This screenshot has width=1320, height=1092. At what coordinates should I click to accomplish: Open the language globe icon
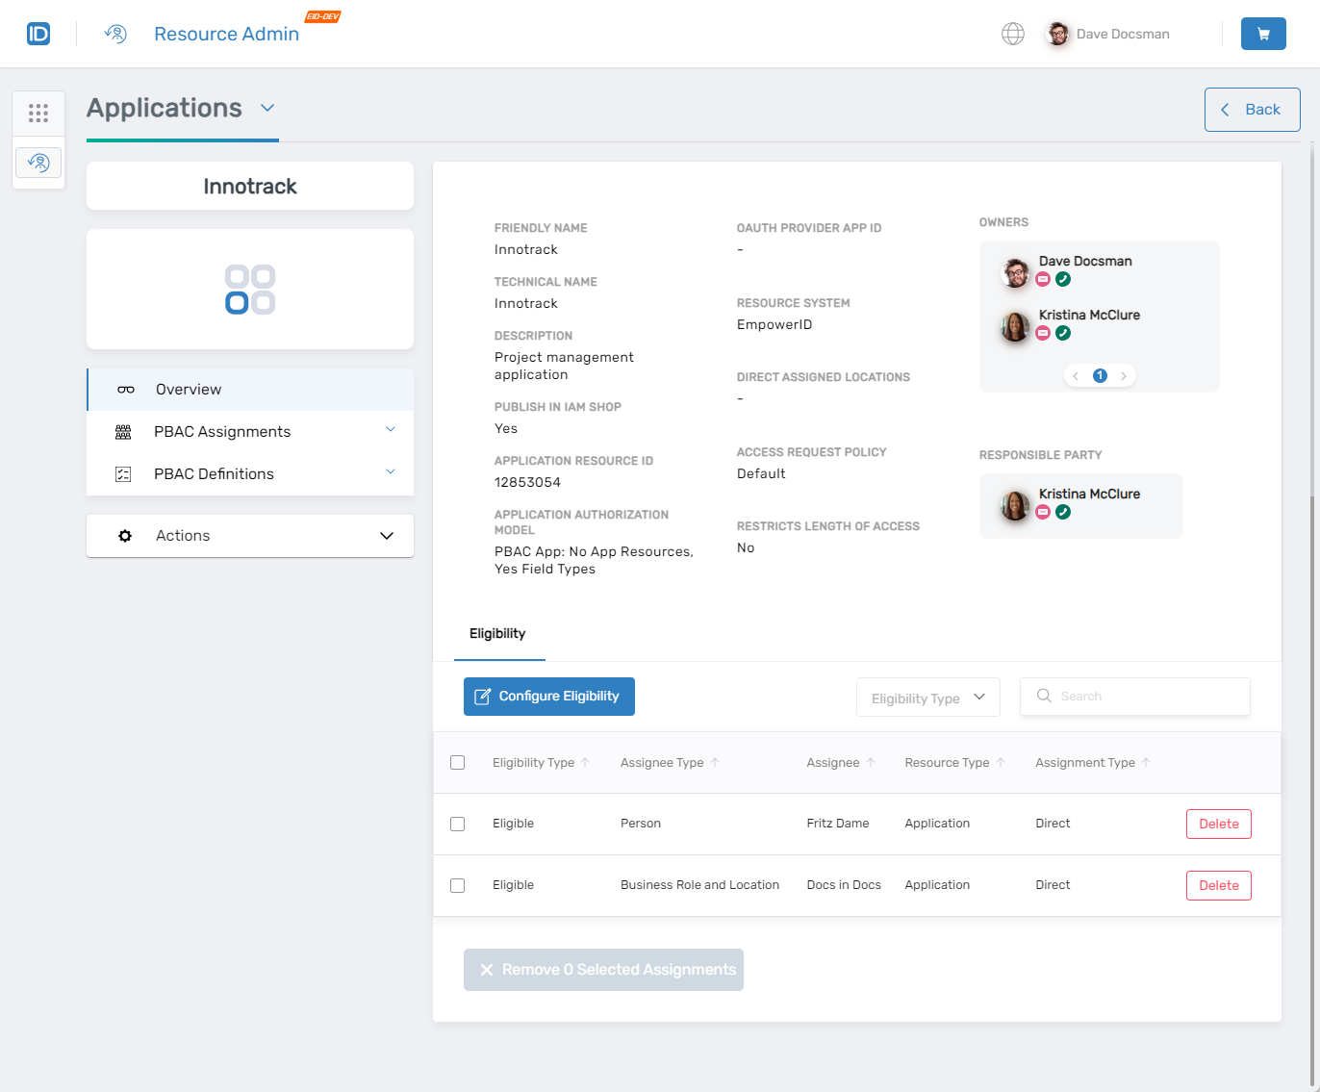click(1013, 33)
